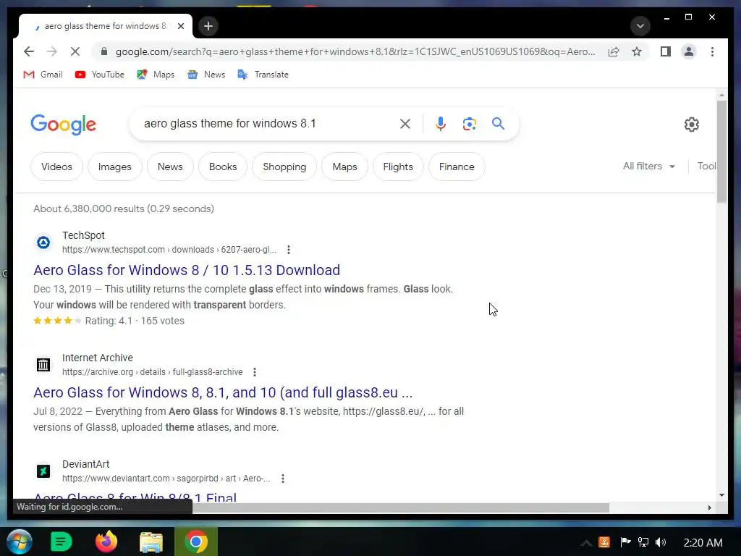Screen dimensions: 741x556
Task: Launch Firefox from the taskbar
Action: pyautogui.click(x=106, y=542)
